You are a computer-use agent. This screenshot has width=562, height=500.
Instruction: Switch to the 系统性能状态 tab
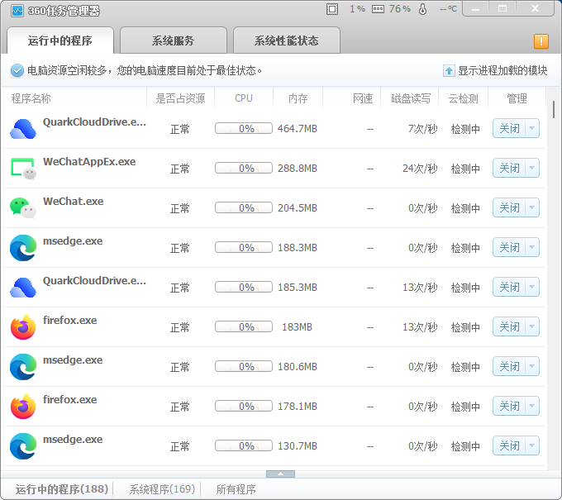click(287, 40)
